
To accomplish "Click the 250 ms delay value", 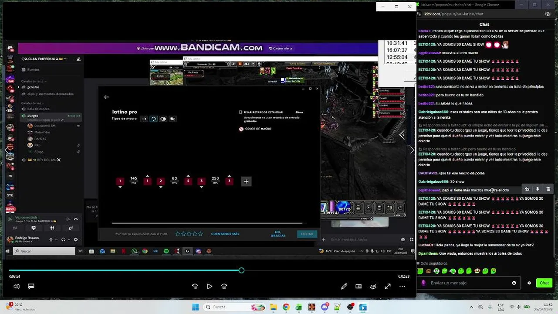I will point(215,180).
